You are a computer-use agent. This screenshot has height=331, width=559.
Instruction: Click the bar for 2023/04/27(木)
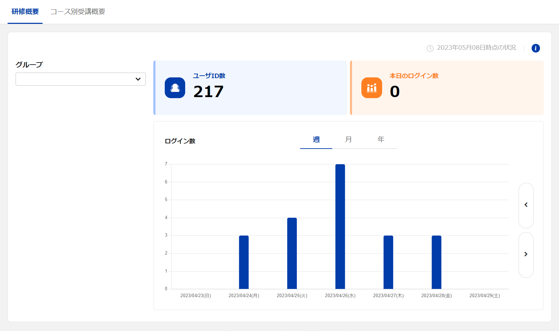(388, 262)
